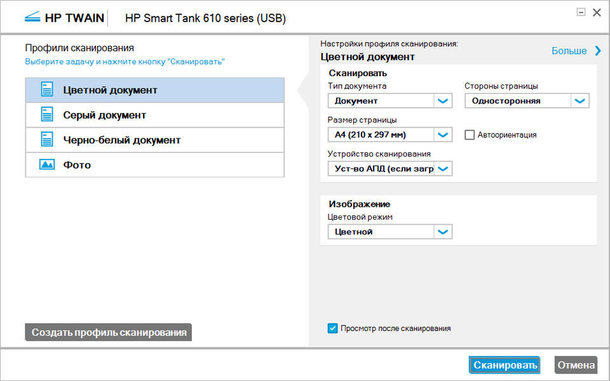Click the photo profile picture icon
This screenshot has width=610, height=381.
point(47,164)
